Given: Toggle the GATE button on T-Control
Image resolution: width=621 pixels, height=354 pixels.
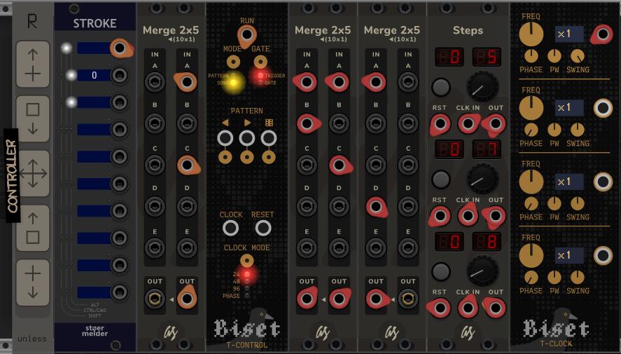Looking at the screenshot, I should pyautogui.click(x=260, y=62).
